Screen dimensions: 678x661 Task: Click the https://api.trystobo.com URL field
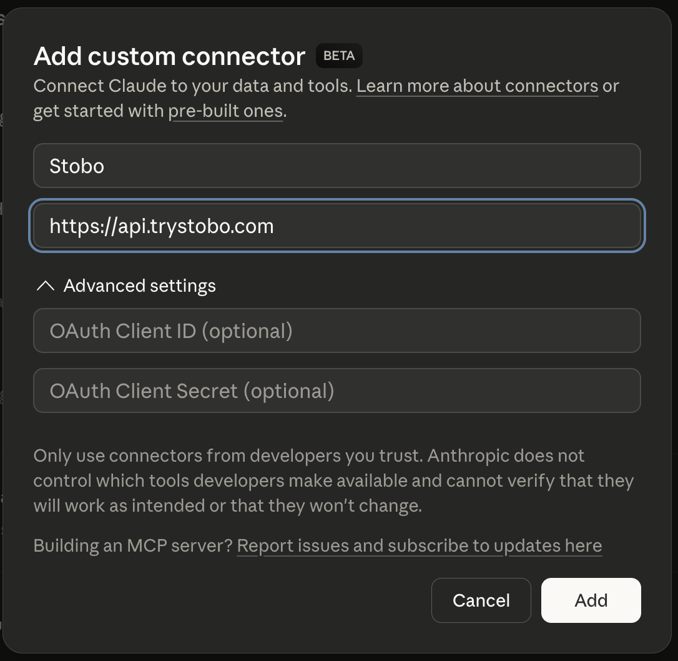pos(337,226)
